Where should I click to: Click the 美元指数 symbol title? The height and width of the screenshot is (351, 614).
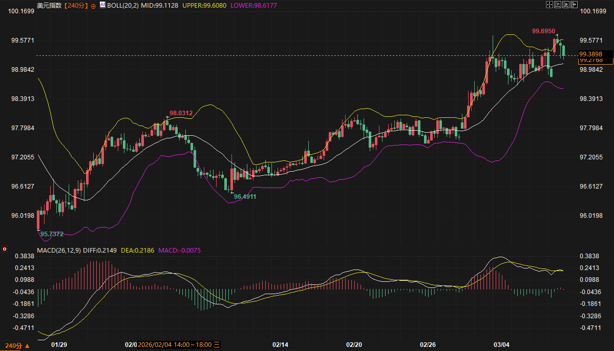[x=50, y=5]
